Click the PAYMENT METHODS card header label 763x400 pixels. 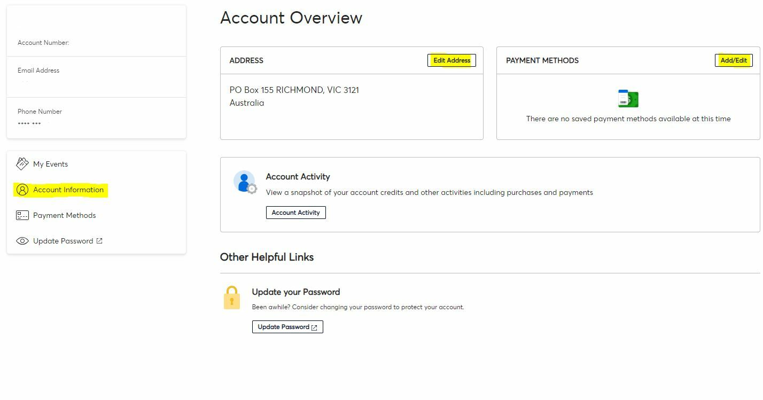pyautogui.click(x=542, y=60)
